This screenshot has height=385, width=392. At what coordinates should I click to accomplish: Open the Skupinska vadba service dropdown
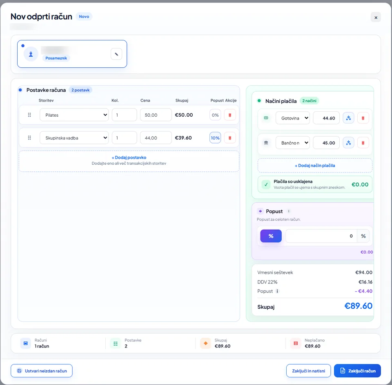point(74,138)
